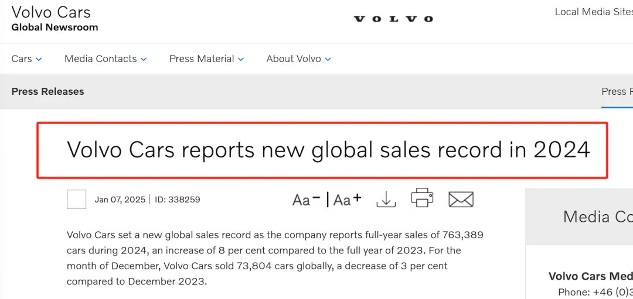Click the first paragraph mentioning 763,389 cars
This screenshot has height=299, width=633.
coord(275,258)
